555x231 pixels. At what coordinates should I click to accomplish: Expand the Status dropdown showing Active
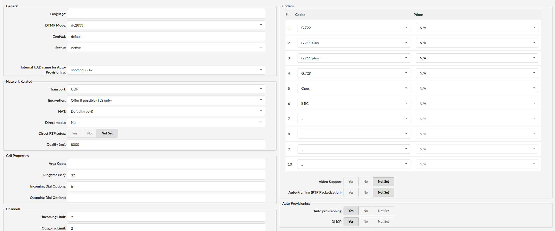[166, 48]
